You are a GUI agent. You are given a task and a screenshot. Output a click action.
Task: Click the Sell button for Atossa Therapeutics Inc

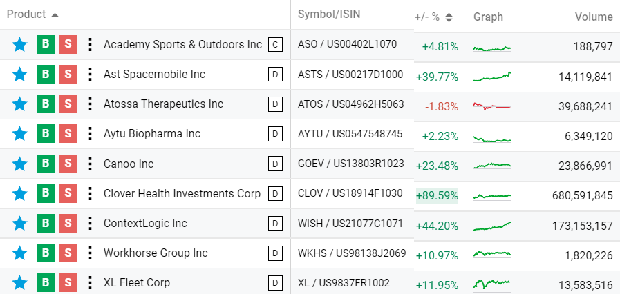click(x=68, y=104)
